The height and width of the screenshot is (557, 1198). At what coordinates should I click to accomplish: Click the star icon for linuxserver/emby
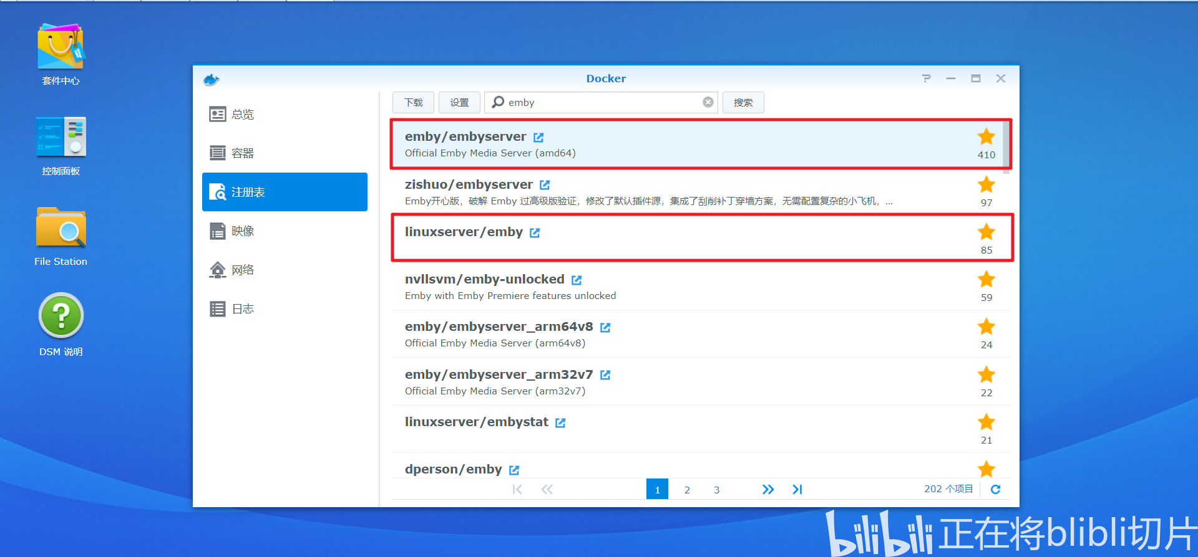986,232
